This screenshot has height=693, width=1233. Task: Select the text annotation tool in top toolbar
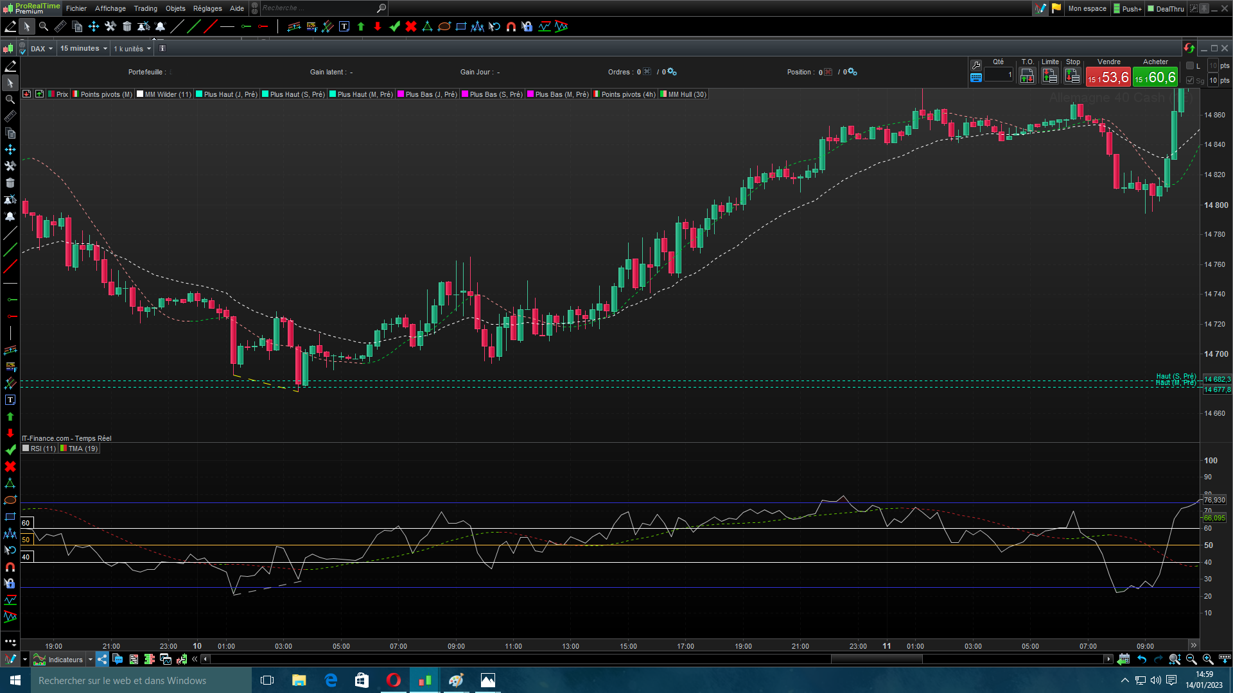tap(344, 26)
